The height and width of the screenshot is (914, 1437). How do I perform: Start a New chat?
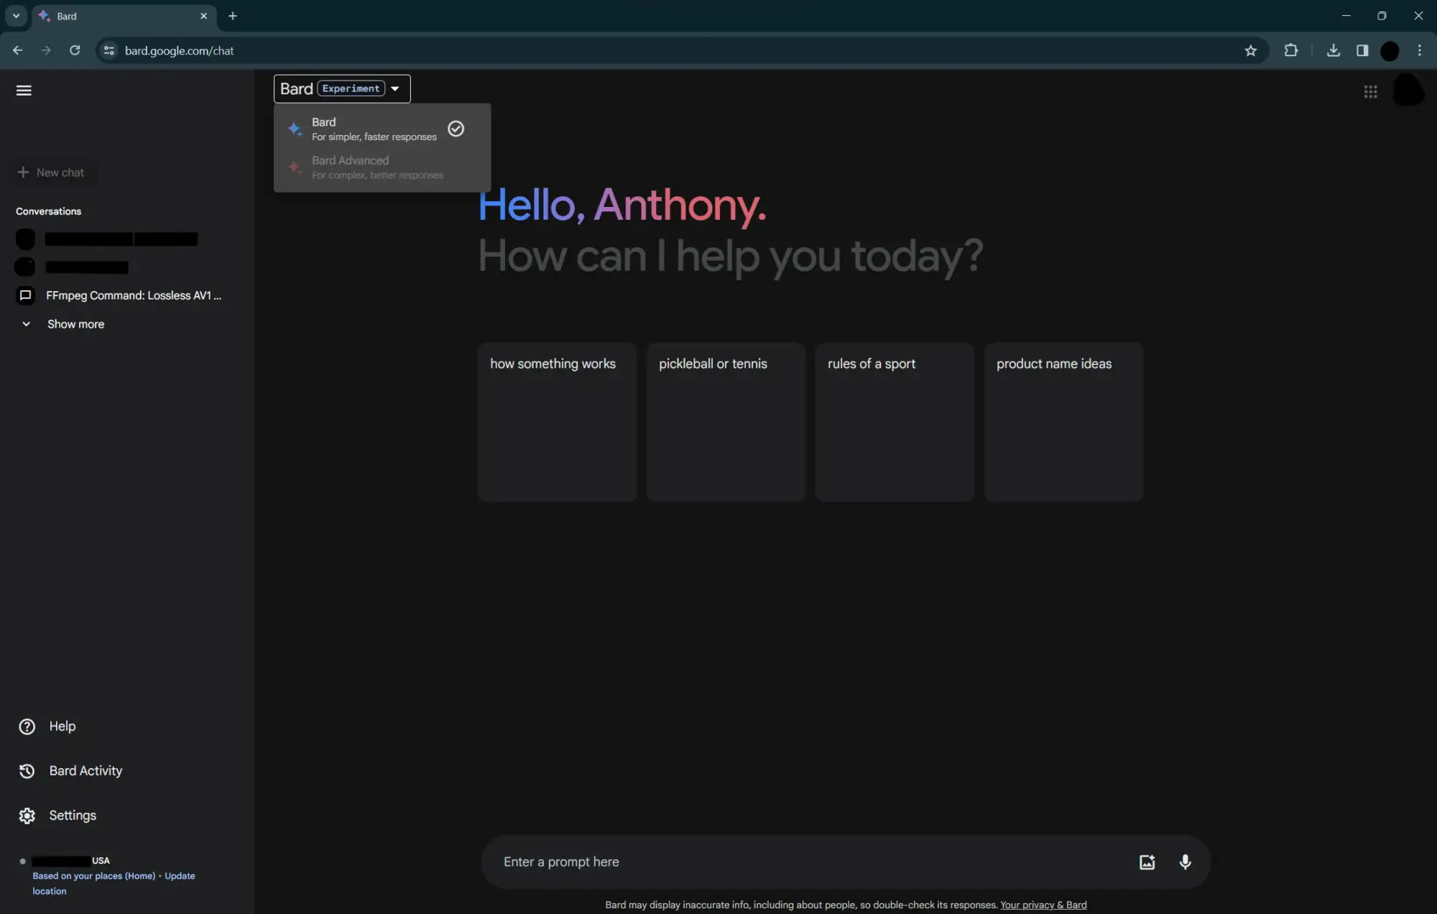[52, 172]
